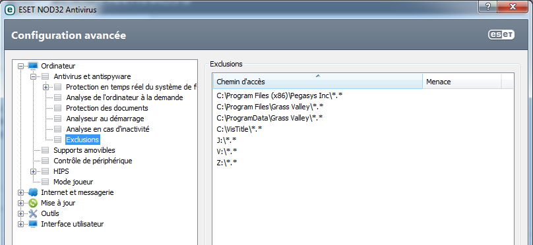
Task: Open Analyseur au démarrage settings
Action: [x=105, y=119]
